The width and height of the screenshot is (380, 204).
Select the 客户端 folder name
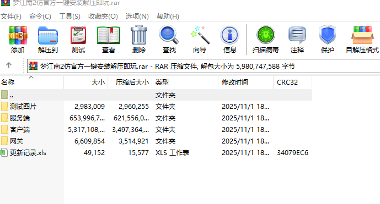pos(20,130)
